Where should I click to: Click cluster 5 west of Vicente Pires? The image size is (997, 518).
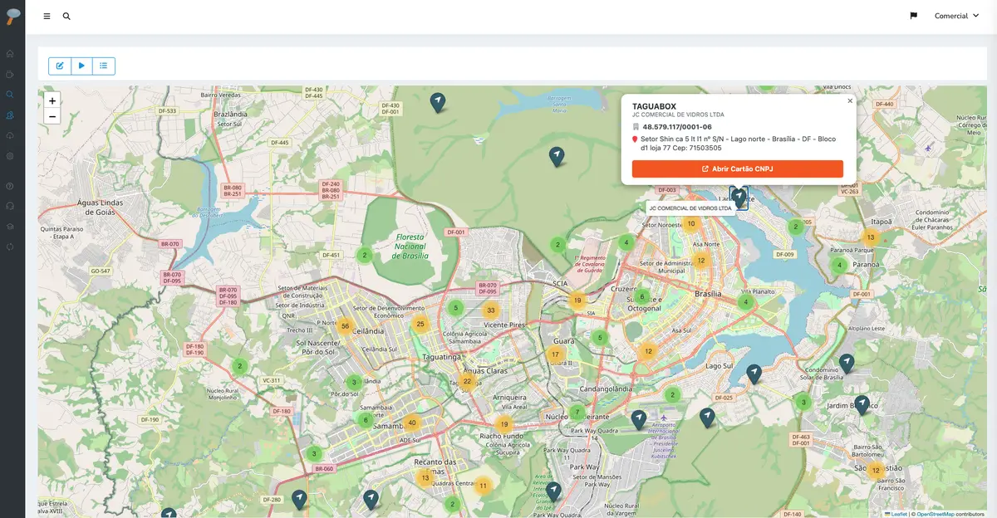tap(454, 308)
